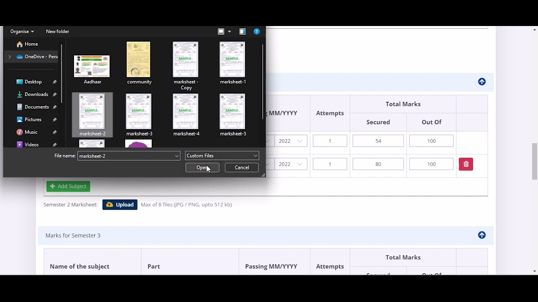The width and height of the screenshot is (538, 302).
Task: Click the Videos folder icon
Action: pos(19,145)
